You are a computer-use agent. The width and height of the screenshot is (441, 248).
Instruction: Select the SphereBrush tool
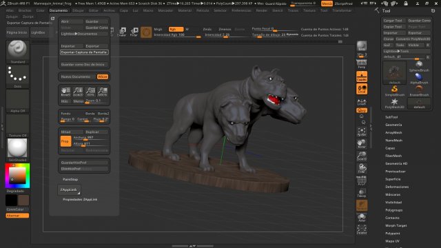tap(419, 66)
